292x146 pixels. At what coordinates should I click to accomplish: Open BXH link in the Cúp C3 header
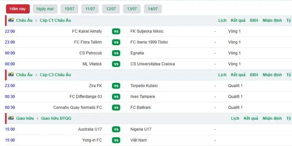coord(254,75)
